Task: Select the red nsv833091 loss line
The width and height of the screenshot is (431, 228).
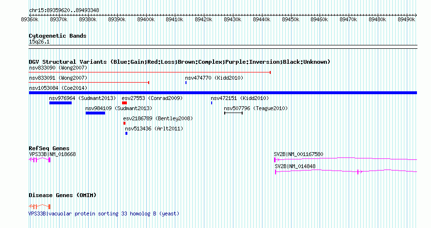Action: coord(89,83)
